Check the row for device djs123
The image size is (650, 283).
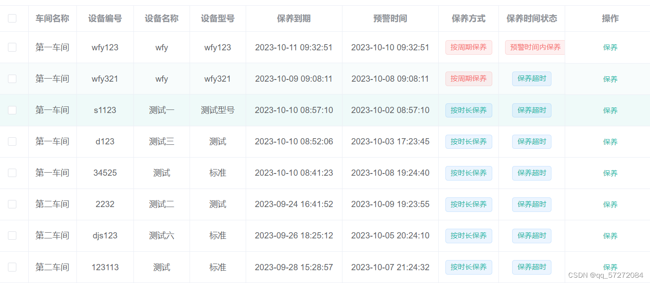[12, 235]
